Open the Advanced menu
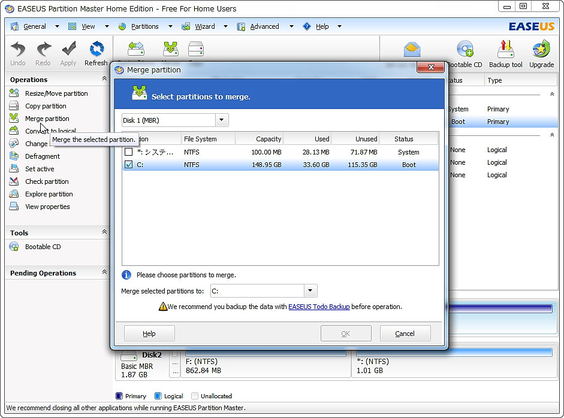This screenshot has width=564, height=418. tap(264, 26)
